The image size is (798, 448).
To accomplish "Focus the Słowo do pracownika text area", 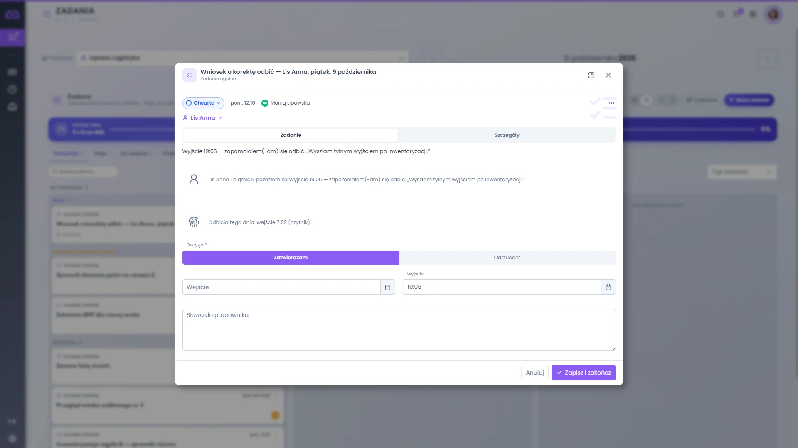I will pos(399,330).
